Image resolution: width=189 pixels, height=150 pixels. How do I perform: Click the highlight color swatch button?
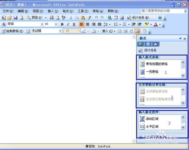point(147,24)
